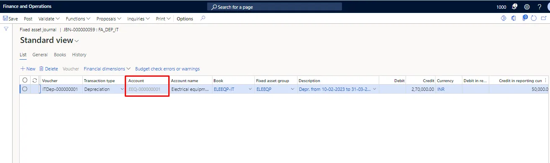The image size is (550, 163).
Task: Click the Voucher grid button
Action: [71, 69]
